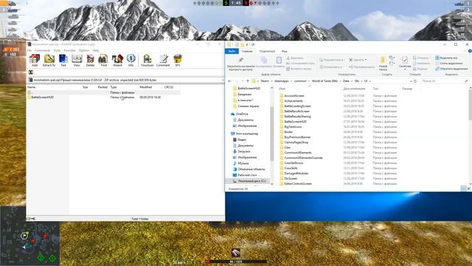Screen dimensions: 472x266
Task: Click the pin to Quick Access icon in Explorer
Action: point(241,60)
